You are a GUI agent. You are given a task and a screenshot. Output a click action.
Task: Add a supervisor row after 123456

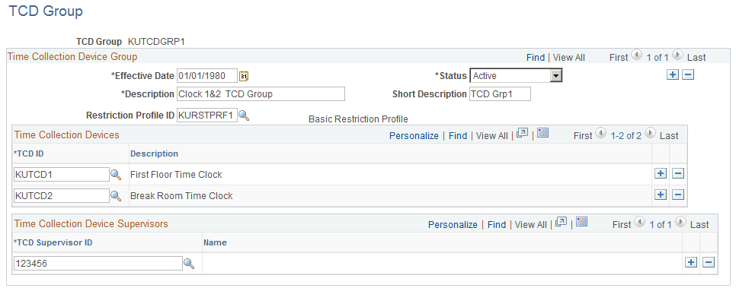(x=691, y=263)
